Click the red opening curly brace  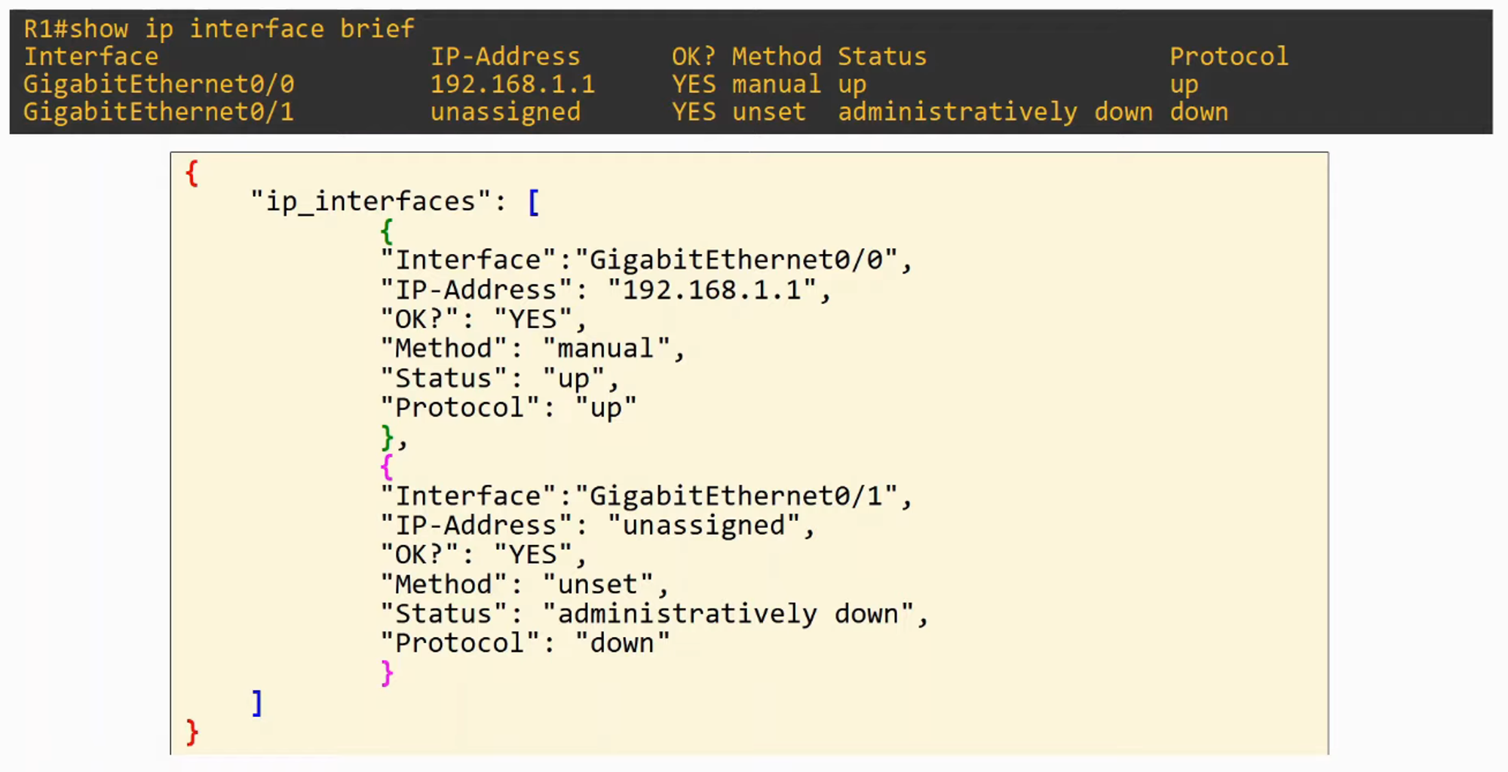pos(192,173)
